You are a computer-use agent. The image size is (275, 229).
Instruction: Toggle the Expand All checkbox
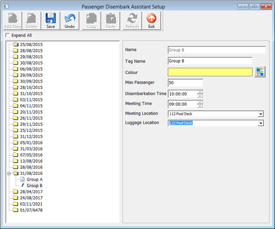point(8,35)
